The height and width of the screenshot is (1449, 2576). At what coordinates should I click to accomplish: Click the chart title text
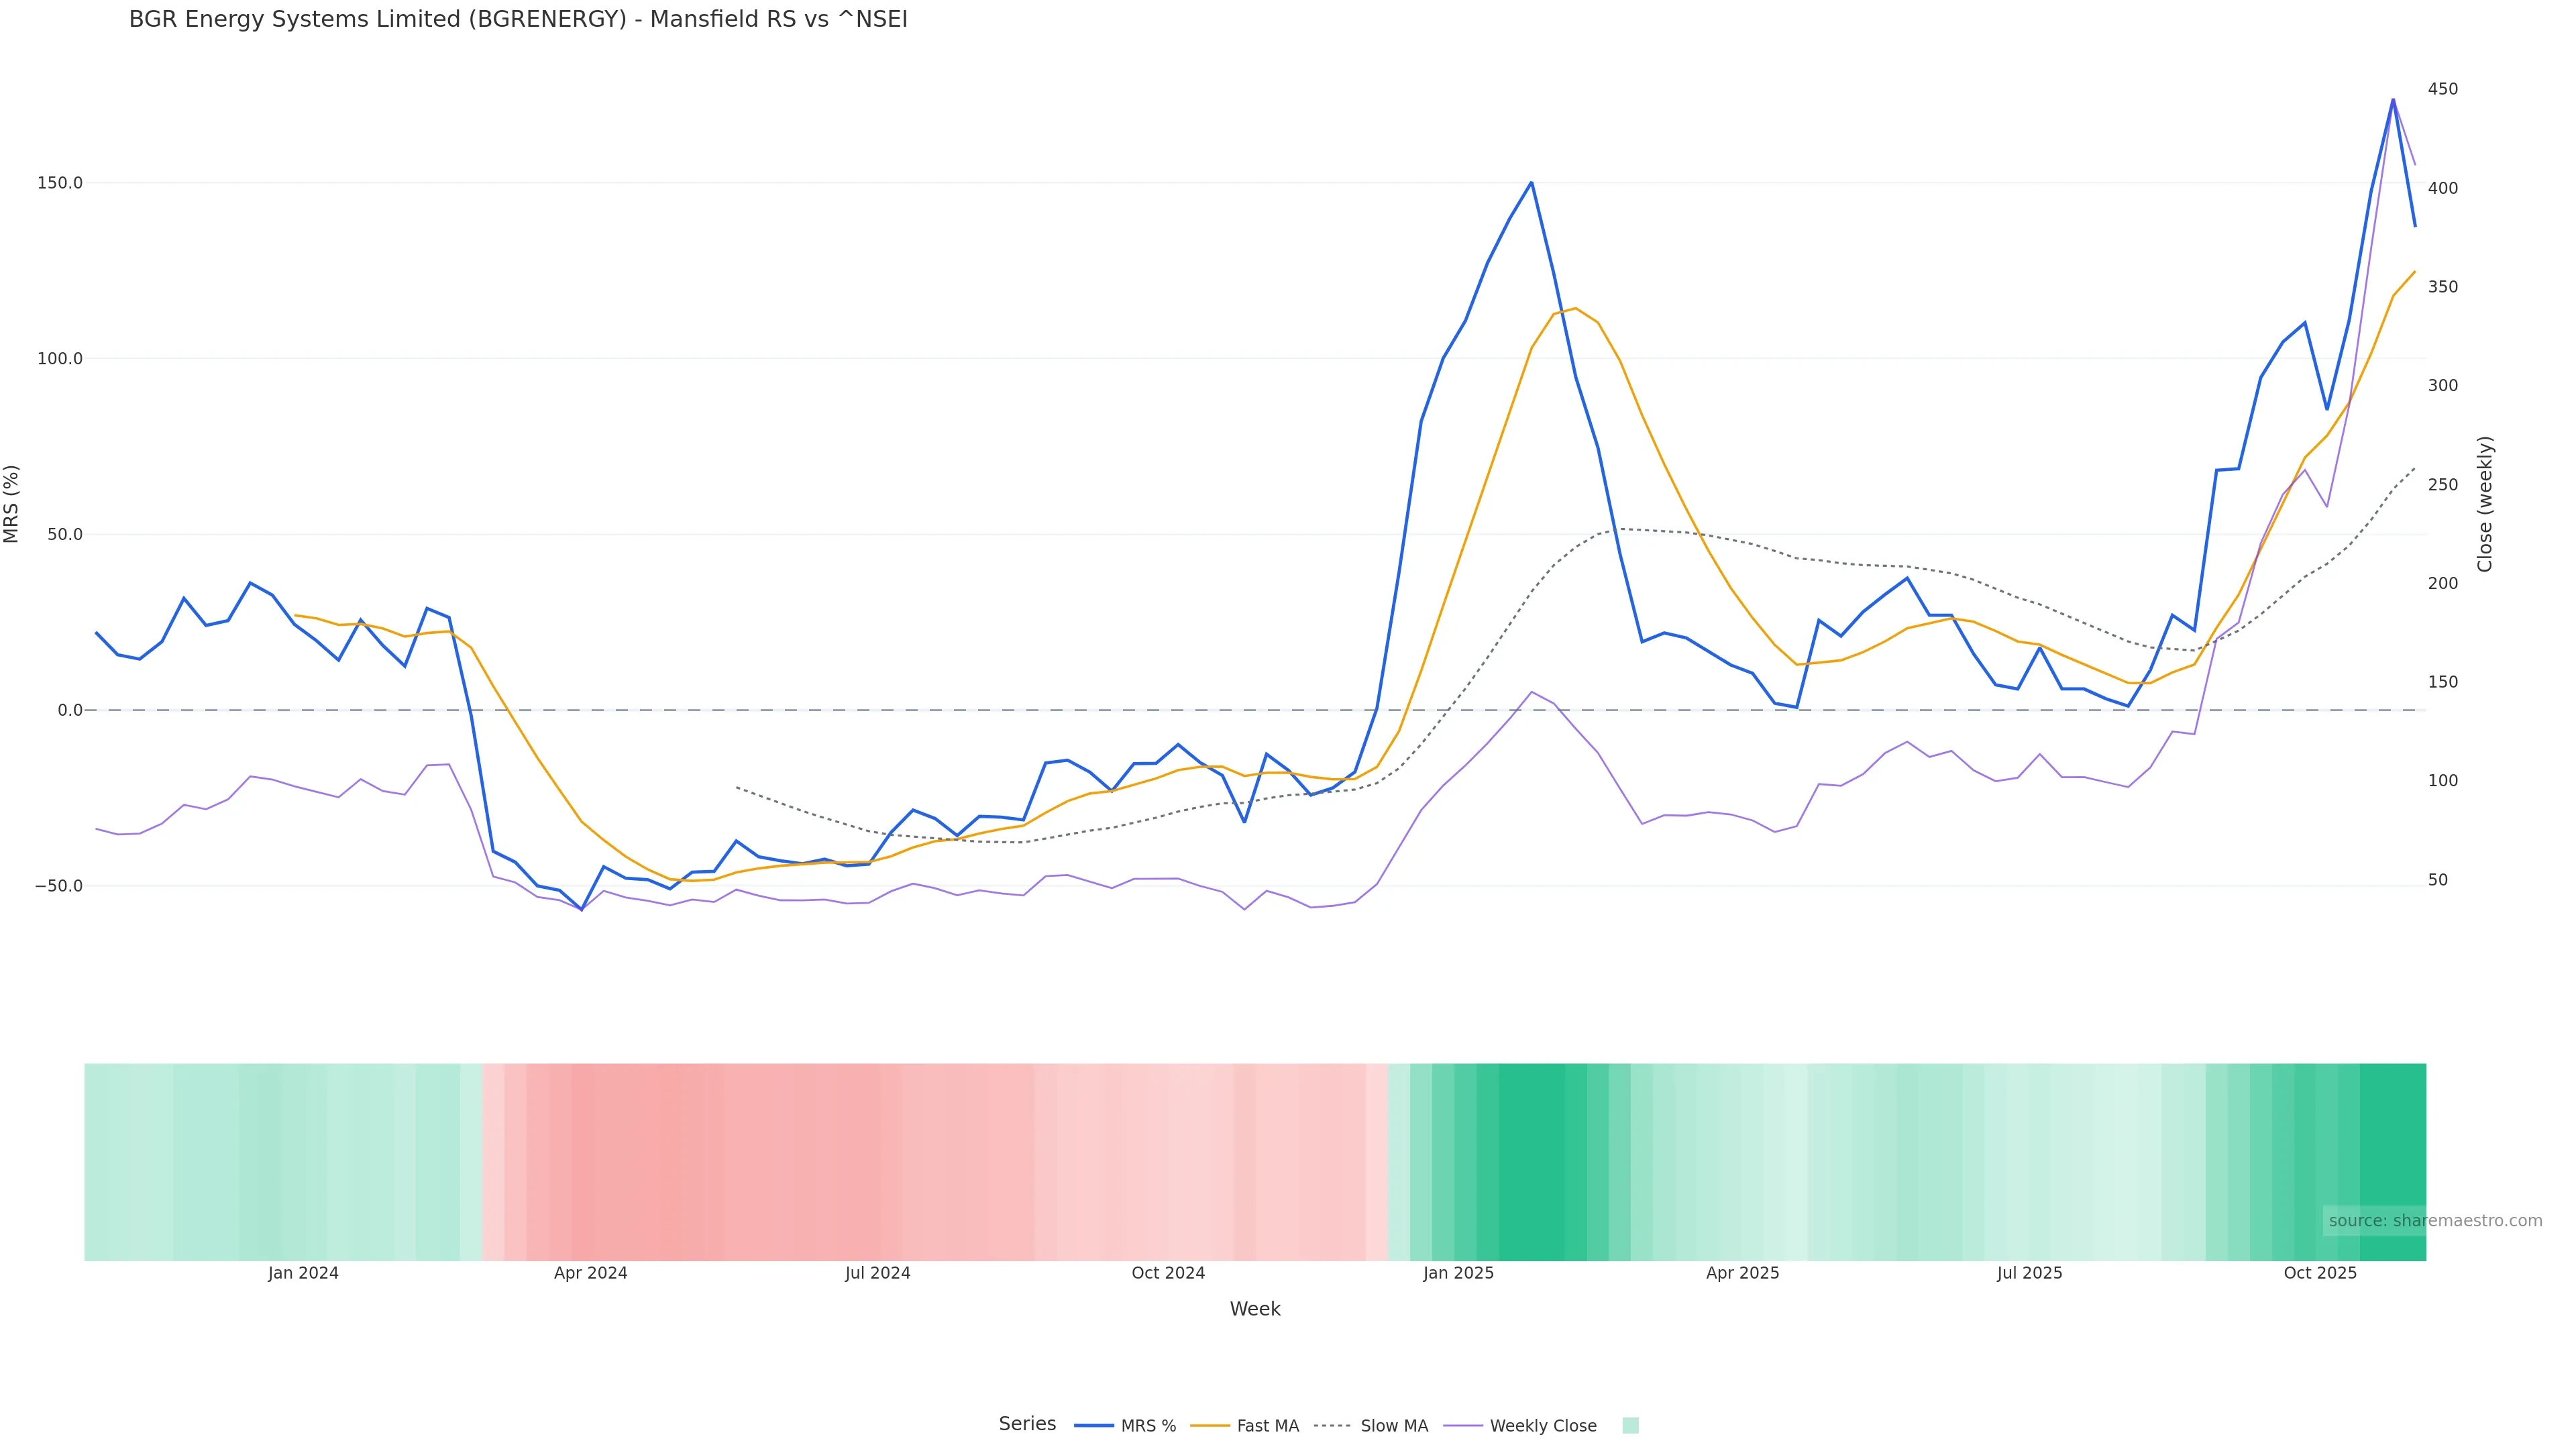point(518,20)
